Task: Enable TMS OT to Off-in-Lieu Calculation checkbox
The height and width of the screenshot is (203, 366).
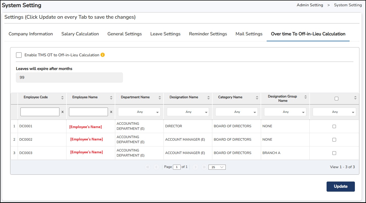Action: (x=19, y=55)
